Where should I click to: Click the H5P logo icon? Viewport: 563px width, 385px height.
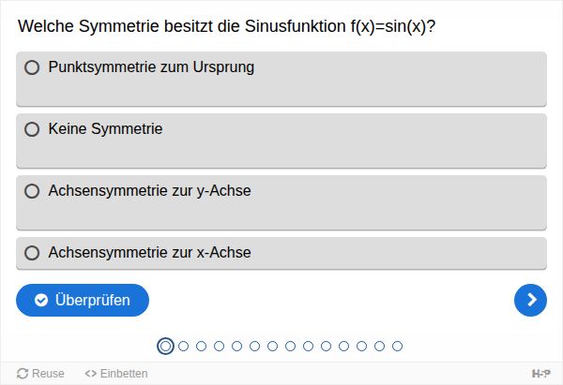pyautogui.click(x=541, y=373)
